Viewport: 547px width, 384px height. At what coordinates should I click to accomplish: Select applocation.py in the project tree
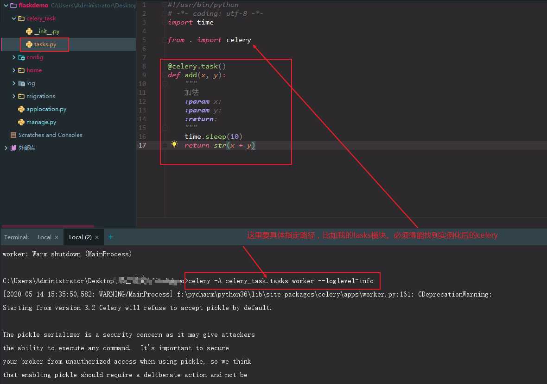tap(46, 109)
